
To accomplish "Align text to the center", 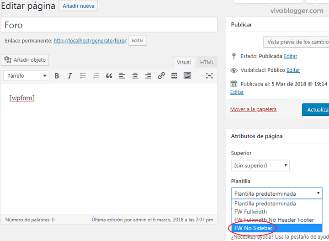I will 135,76.
